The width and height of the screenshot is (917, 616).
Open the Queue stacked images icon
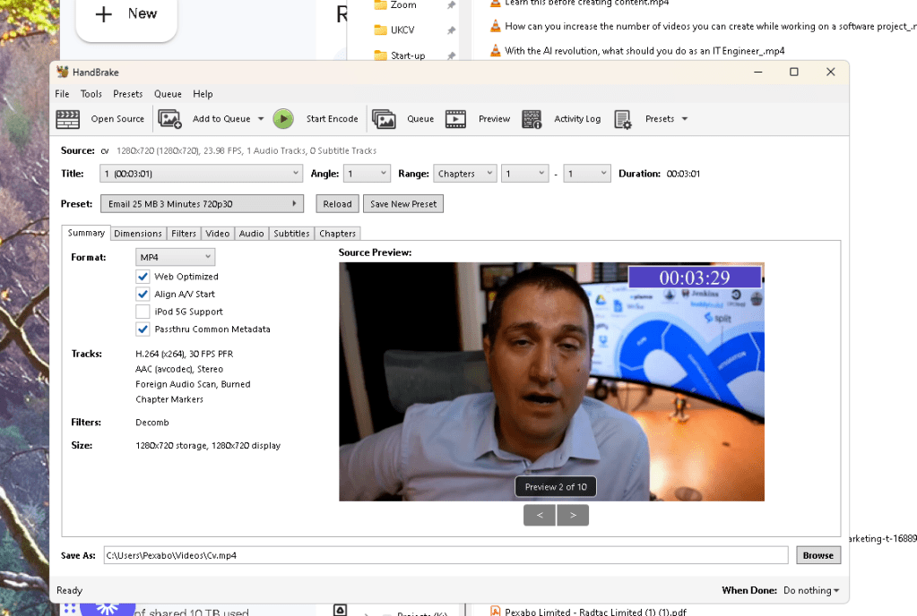click(x=385, y=119)
